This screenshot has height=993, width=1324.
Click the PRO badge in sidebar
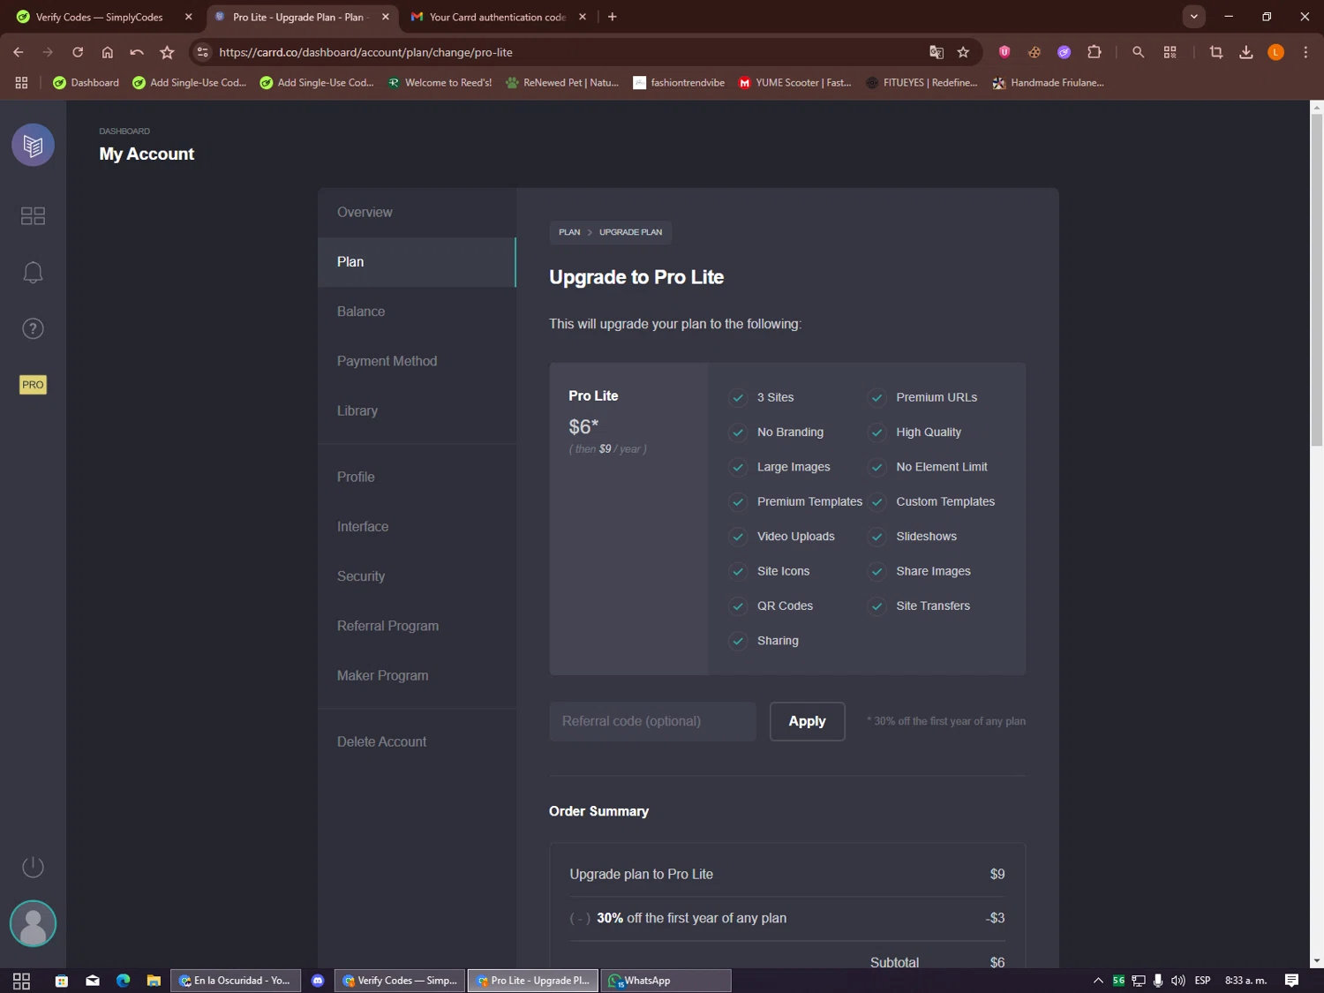(33, 385)
